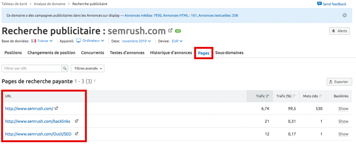Click the green new badge

[x=178, y=31]
